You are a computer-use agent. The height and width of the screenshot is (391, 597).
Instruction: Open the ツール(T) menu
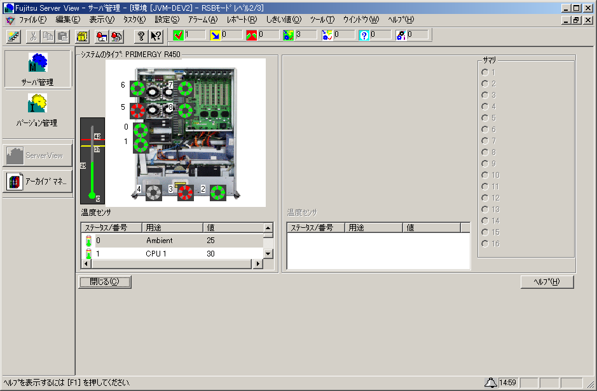tap(322, 20)
